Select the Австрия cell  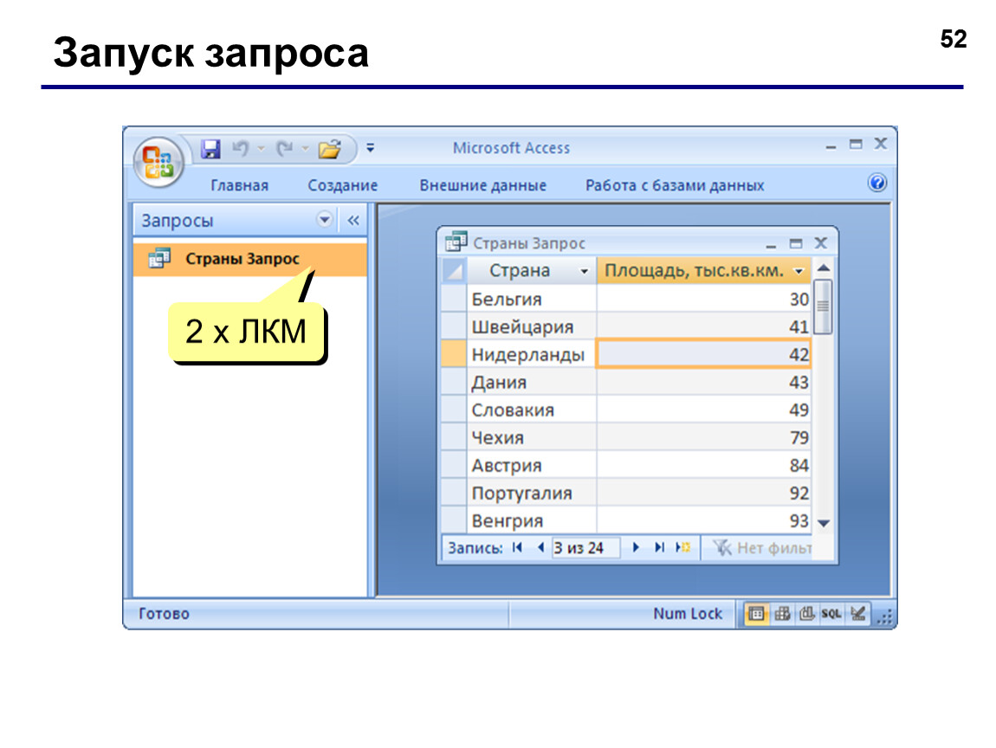[532, 466]
